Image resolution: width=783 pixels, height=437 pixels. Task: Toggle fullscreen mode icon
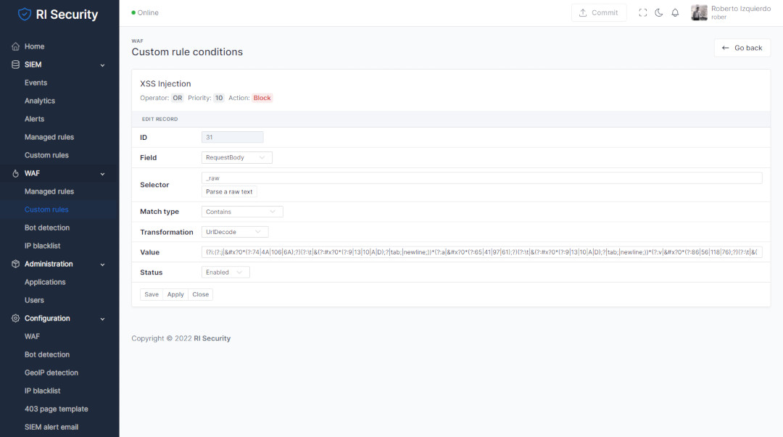pos(642,13)
